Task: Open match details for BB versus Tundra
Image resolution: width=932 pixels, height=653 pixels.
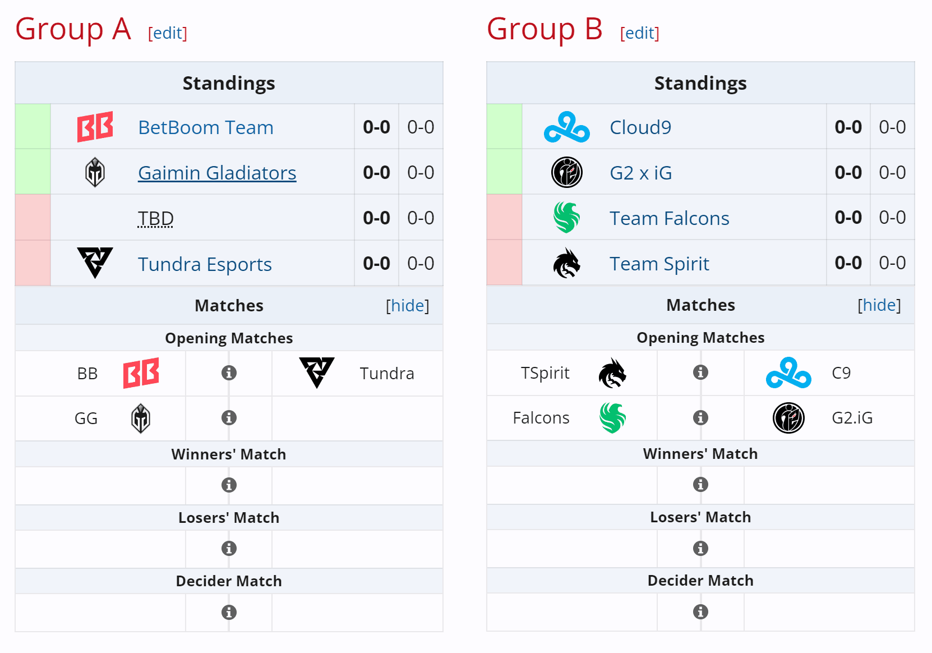Action: (229, 373)
